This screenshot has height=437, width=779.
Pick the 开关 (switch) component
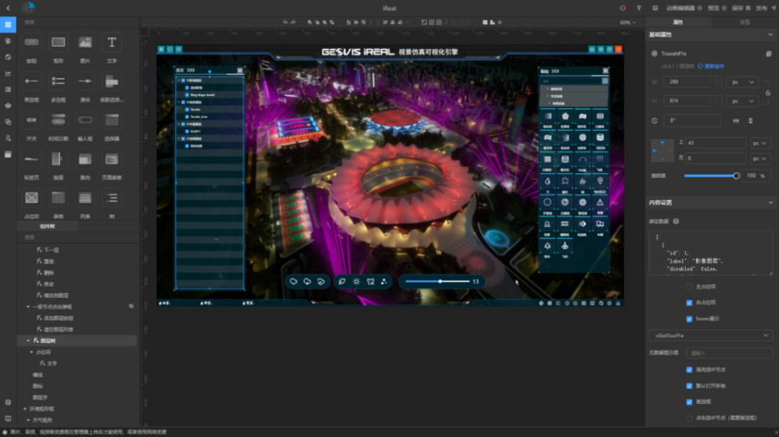(x=31, y=120)
